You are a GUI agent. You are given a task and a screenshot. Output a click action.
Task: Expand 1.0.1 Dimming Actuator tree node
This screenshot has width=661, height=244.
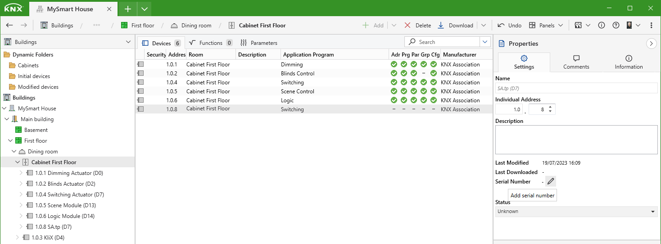(21, 173)
